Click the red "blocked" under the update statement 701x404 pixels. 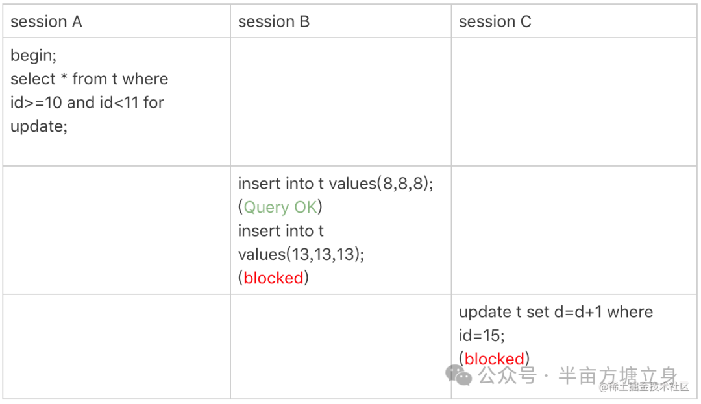494,359
